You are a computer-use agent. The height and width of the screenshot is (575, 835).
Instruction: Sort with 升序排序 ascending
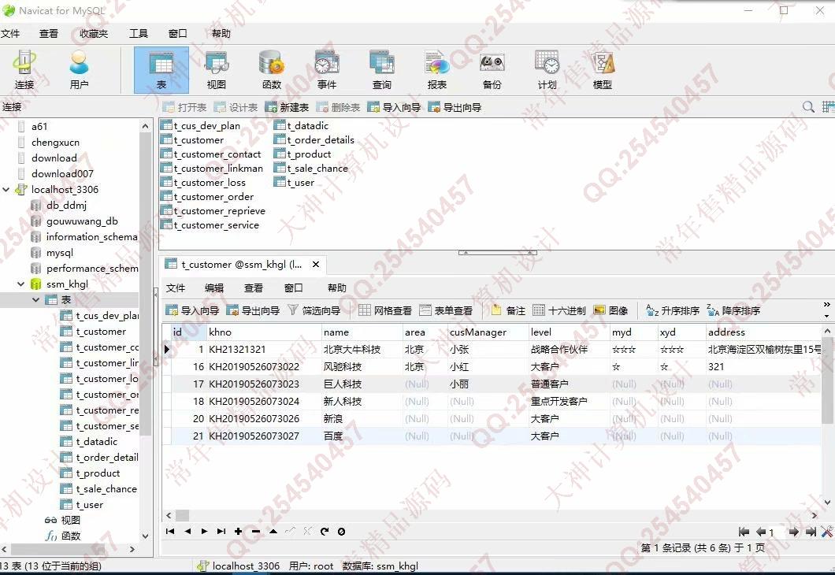click(x=673, y=310)
